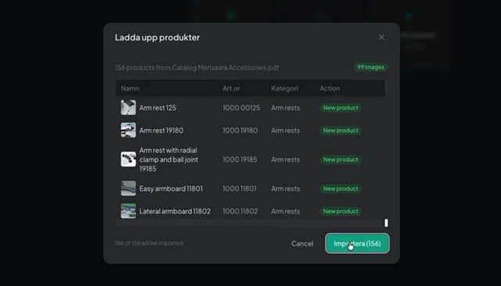Click New product badge for Arm rest 125

pos(341,108)
